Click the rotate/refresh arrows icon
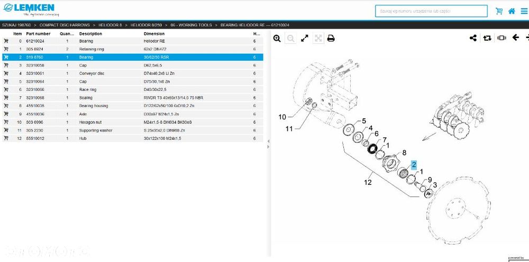This screenshot has width=529, height=262. pyautogui.click(x=487, y=38)
